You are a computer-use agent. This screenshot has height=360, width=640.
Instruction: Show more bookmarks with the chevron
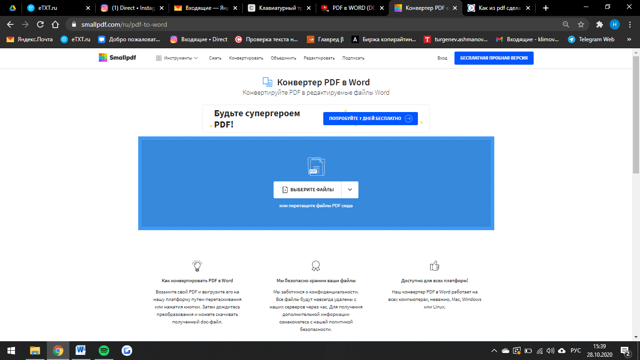point(628,39)
